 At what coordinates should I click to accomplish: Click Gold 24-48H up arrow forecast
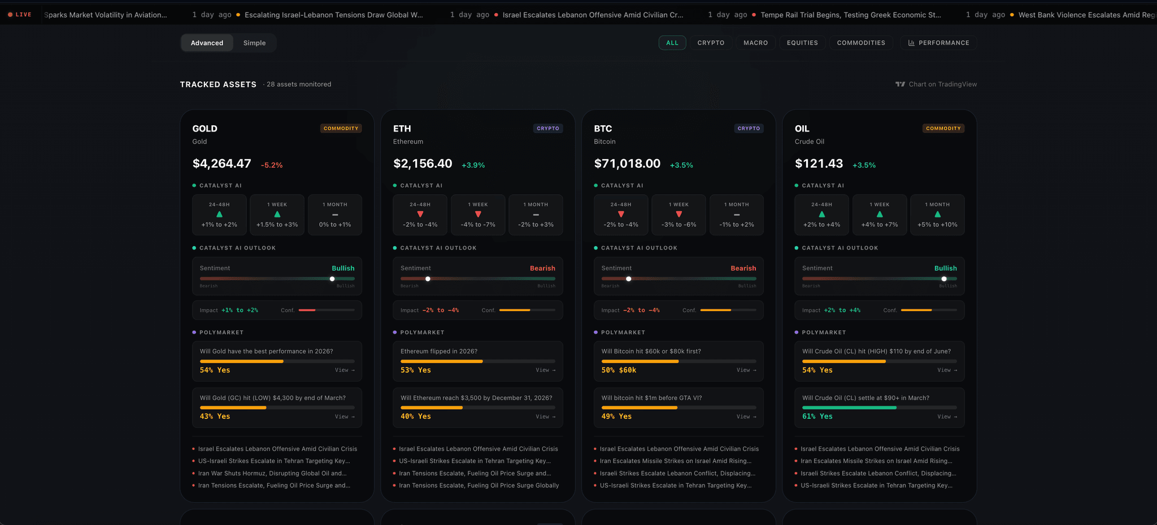(219, 215)
